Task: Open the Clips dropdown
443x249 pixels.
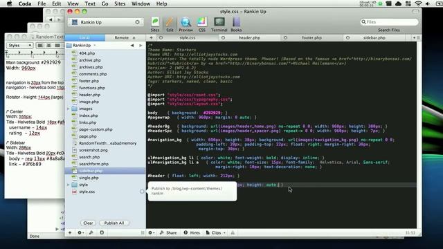Action: point(215,232)
